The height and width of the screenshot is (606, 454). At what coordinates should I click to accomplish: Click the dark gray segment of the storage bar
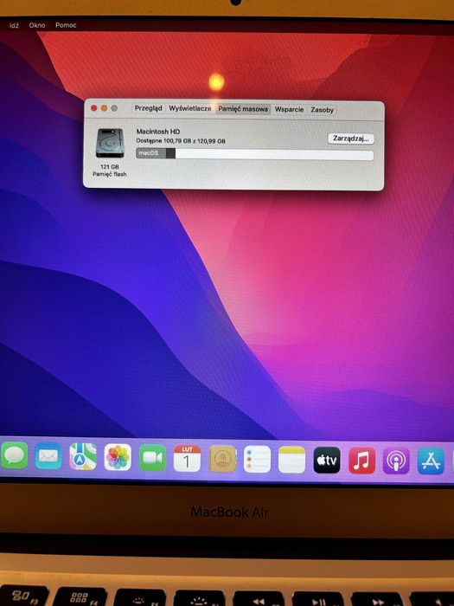(x=170, y=154)
